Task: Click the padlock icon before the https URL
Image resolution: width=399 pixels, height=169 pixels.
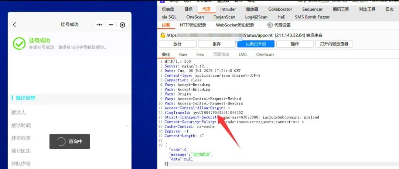Action: coord(163,35)
